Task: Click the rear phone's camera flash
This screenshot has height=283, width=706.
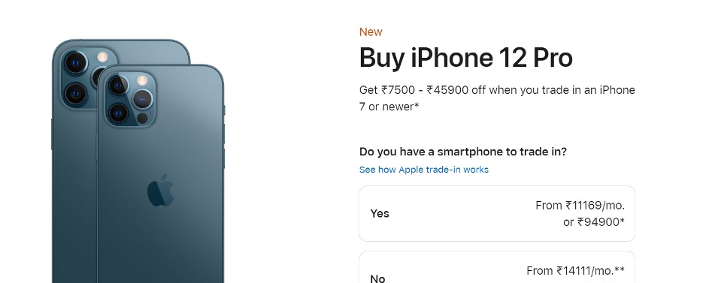Action: point(103,57)
